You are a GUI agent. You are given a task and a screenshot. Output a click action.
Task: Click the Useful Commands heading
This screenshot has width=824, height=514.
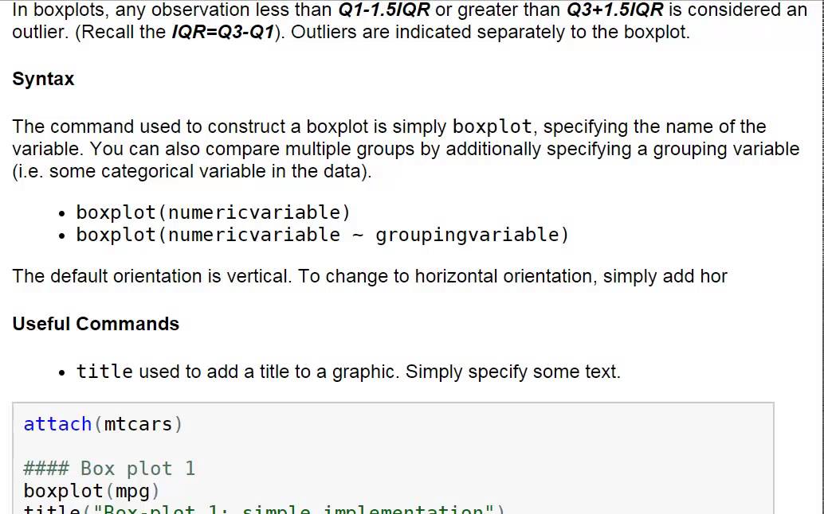click(96, 325)
